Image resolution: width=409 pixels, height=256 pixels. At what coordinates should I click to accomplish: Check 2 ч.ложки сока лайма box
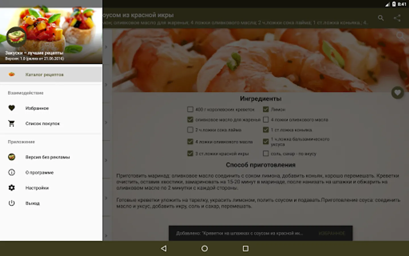pyautogui.click(x=190, y=130)
